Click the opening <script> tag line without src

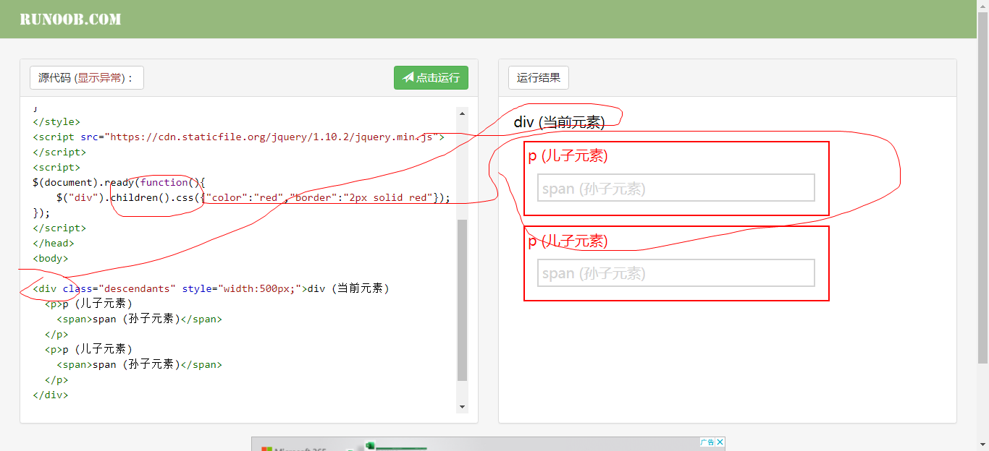click(56, 167)
